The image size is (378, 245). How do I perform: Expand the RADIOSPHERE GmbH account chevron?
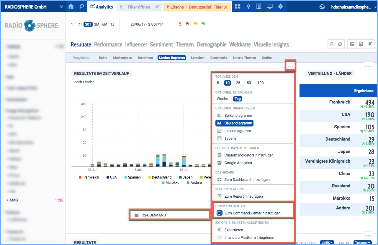(x=61, y=6)
